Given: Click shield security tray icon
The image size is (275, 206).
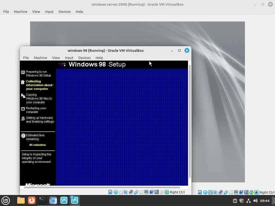Looking at the screenshot, I should [x=241, y=201].
